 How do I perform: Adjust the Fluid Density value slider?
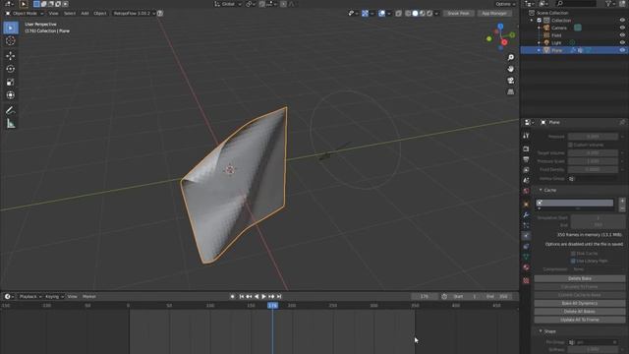pyautogui.click(x=593, y=170)
